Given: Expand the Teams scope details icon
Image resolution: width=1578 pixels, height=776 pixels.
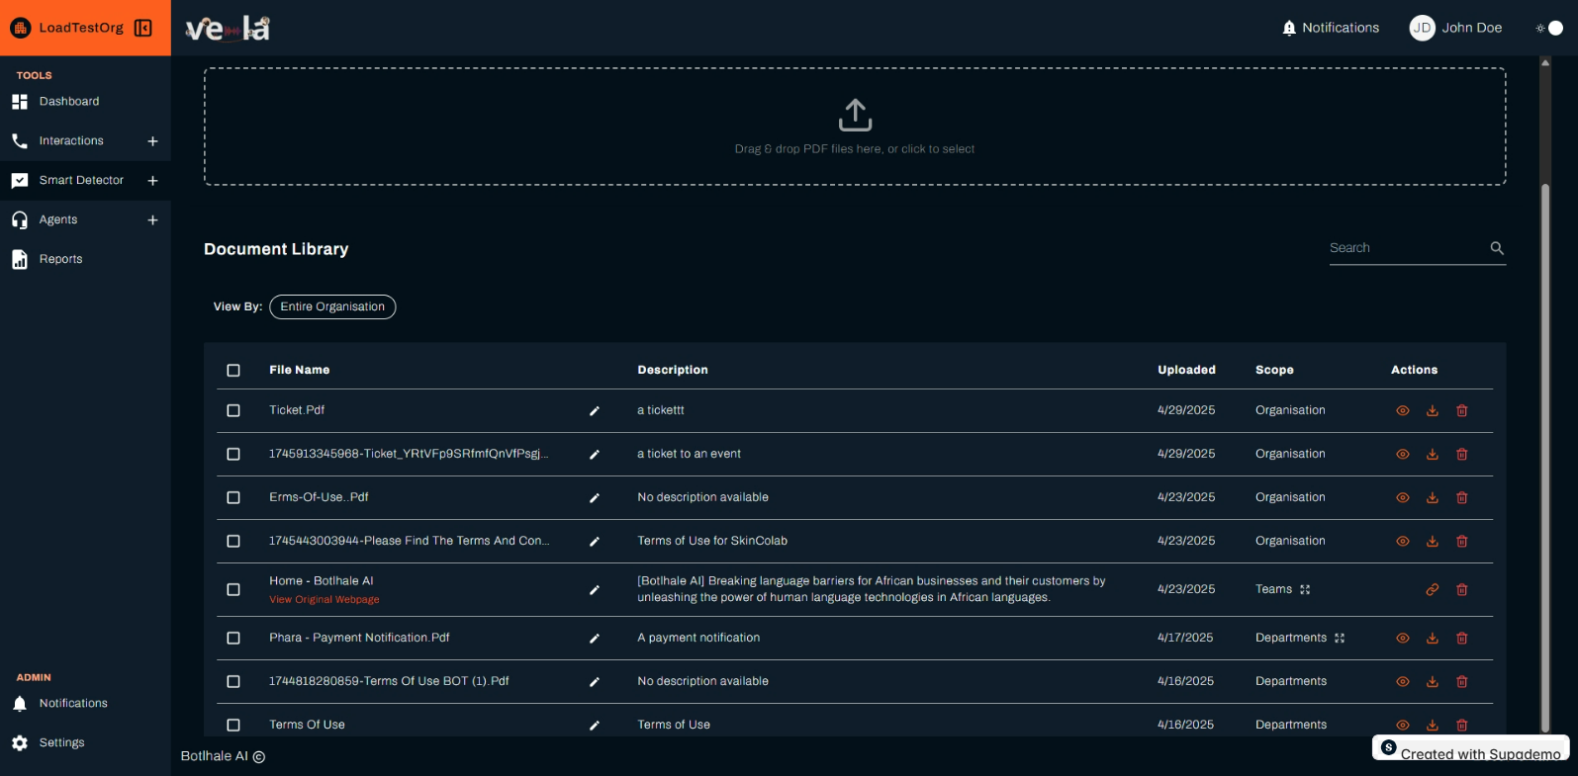Looking at the screenshot, I should (1305, 589).
